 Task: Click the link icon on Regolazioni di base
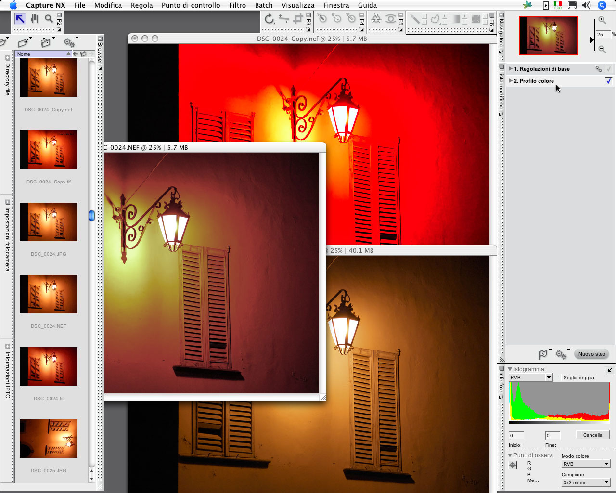coord(598,69)
